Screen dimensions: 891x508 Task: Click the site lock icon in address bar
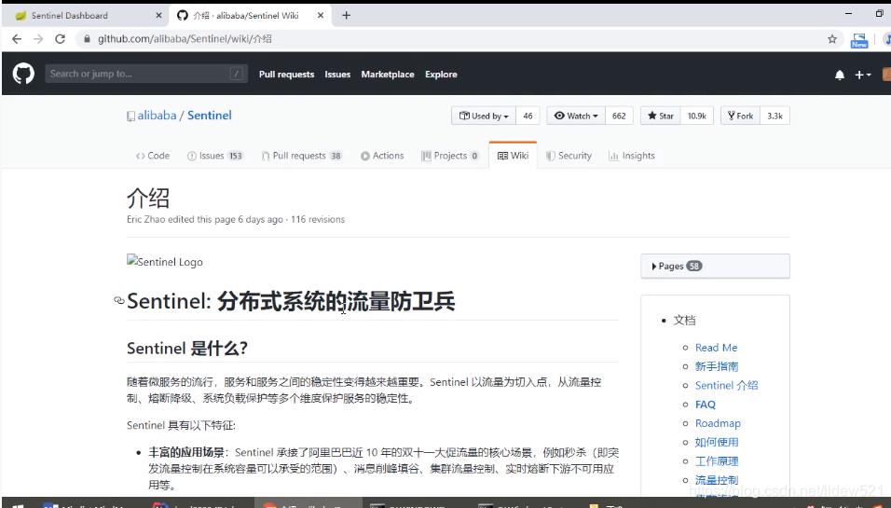(87, 38)
